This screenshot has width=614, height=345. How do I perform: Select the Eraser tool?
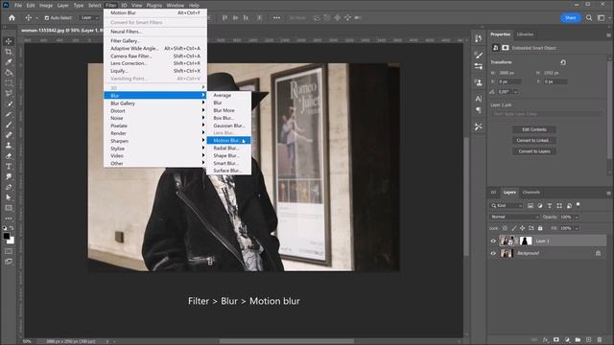click(x=9, y=155)
